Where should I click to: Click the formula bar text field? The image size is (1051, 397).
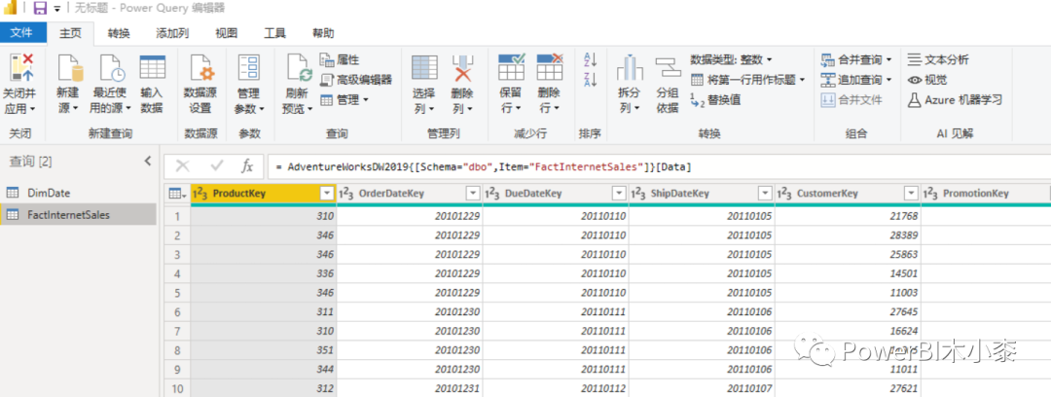click(x=658, y=166)
